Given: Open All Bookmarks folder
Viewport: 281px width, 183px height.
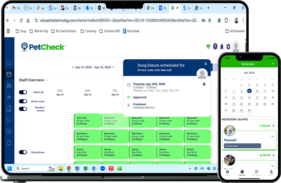Looking at the screenshot, I should (x=235, y=31).
